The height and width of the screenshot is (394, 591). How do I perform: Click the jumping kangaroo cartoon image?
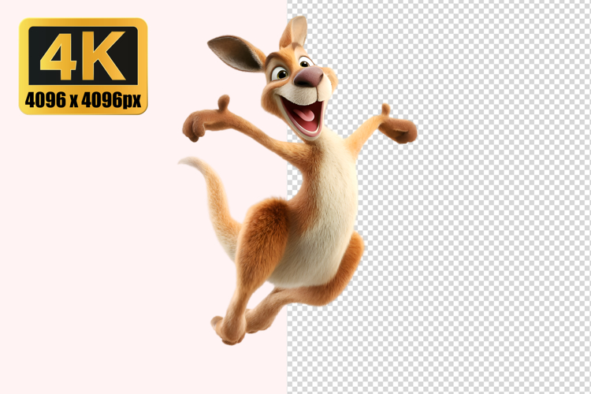(x=298, y=180)
